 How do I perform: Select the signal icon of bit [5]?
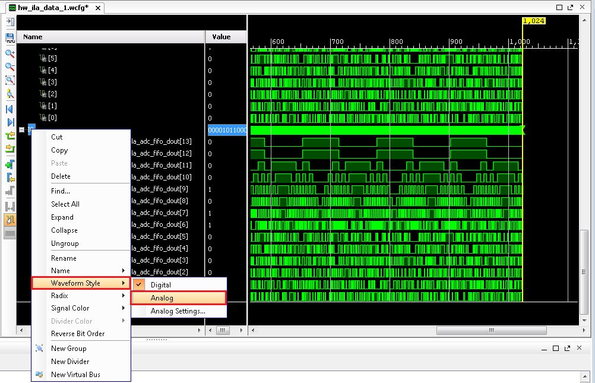pos(43,58)
